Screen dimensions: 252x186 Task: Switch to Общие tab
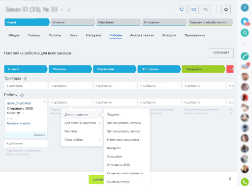pyautogui.click(x=14, y=35)
